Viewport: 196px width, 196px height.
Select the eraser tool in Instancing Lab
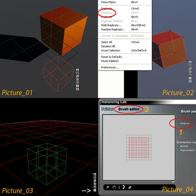tap(130, 187)
